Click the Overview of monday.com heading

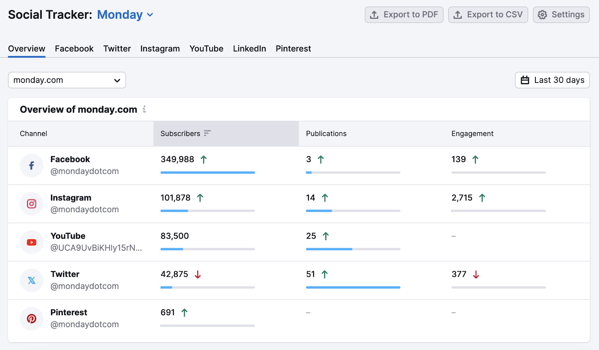[x=78, y=109]
